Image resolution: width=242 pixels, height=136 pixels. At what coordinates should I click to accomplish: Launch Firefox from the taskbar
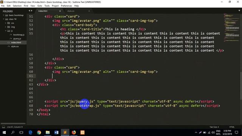(x=74, y=133)
